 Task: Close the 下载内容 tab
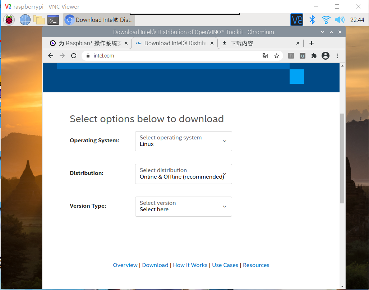pyautogui.click(x=298, y=43)
